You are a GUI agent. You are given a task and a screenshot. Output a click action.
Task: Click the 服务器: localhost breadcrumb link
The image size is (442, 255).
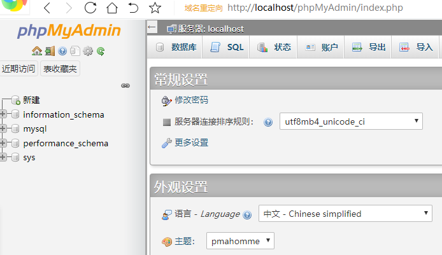211,29
